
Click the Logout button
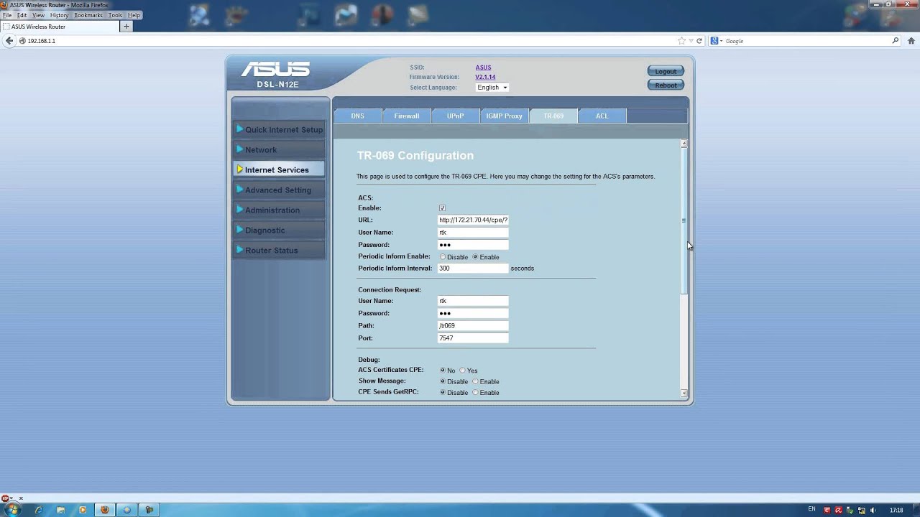pos(666,71)
